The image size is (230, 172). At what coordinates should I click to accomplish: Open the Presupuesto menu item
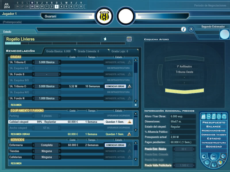tap(213, 122)
